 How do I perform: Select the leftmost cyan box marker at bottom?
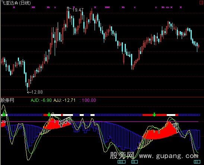click(x=121, y=162)
